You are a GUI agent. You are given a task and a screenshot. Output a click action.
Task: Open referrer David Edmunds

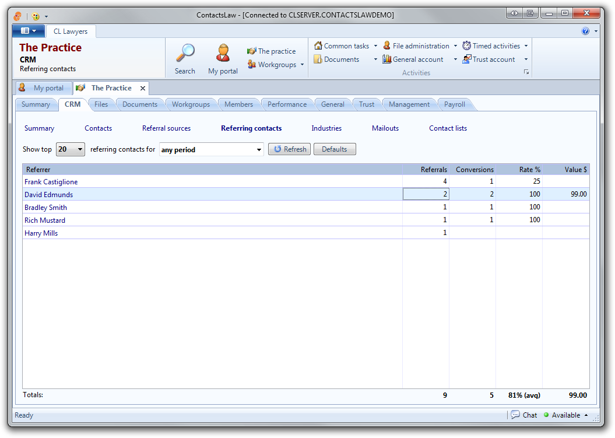click(48, 195)
